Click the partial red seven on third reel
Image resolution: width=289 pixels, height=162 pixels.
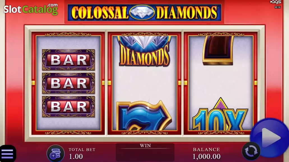click(218, 50)
